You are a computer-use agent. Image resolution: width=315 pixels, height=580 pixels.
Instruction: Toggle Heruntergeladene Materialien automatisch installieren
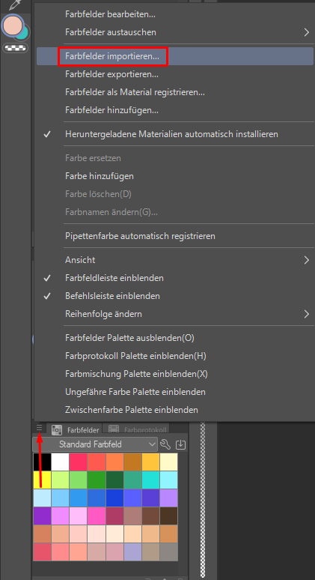(175, 134)
